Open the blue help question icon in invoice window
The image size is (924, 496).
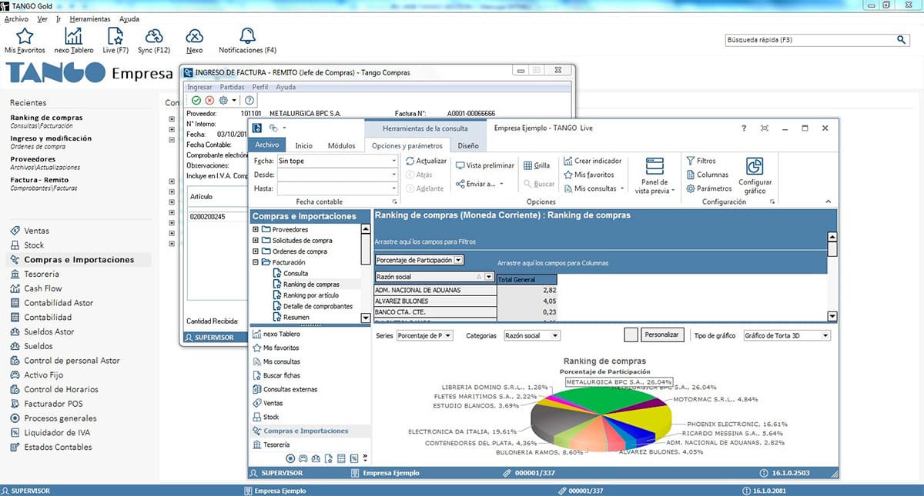coord(249,100)
